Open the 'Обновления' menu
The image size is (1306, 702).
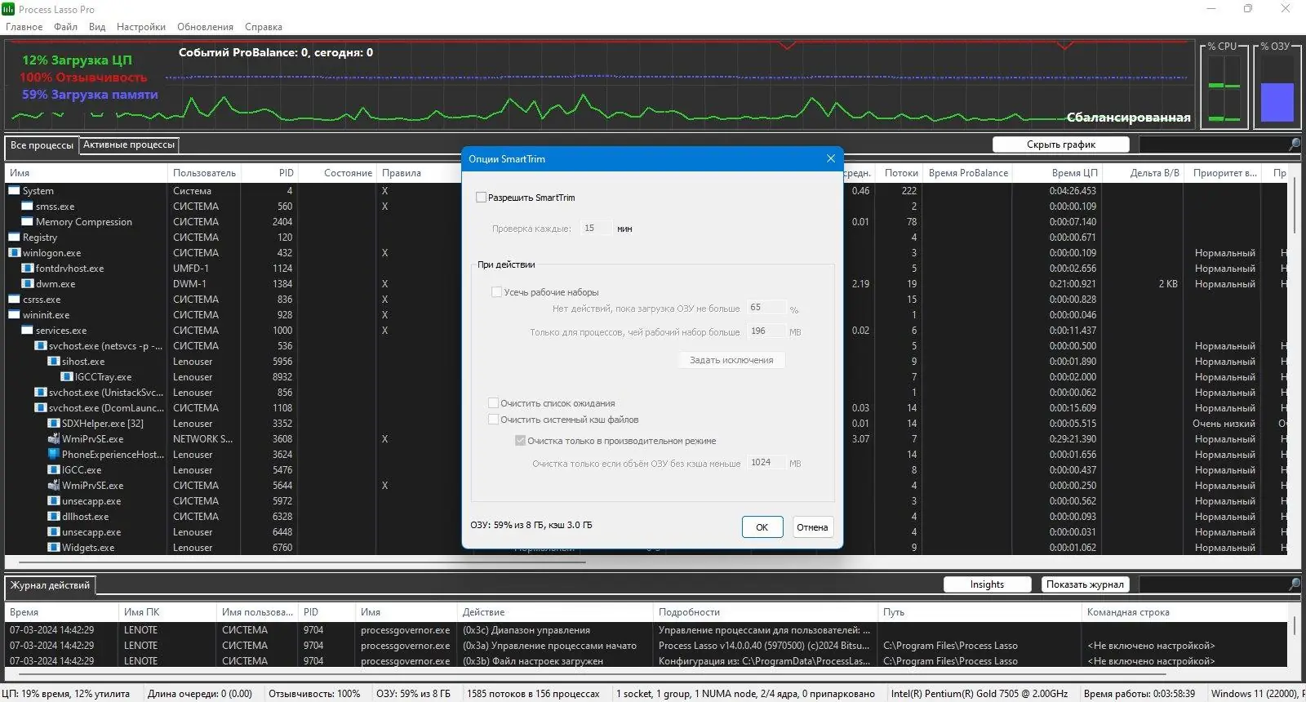click(x=205, y=27)
